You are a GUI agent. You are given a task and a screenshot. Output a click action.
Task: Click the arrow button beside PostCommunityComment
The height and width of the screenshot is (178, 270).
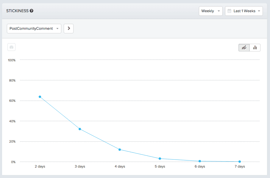pyautogui.click(x=68, y=28)
